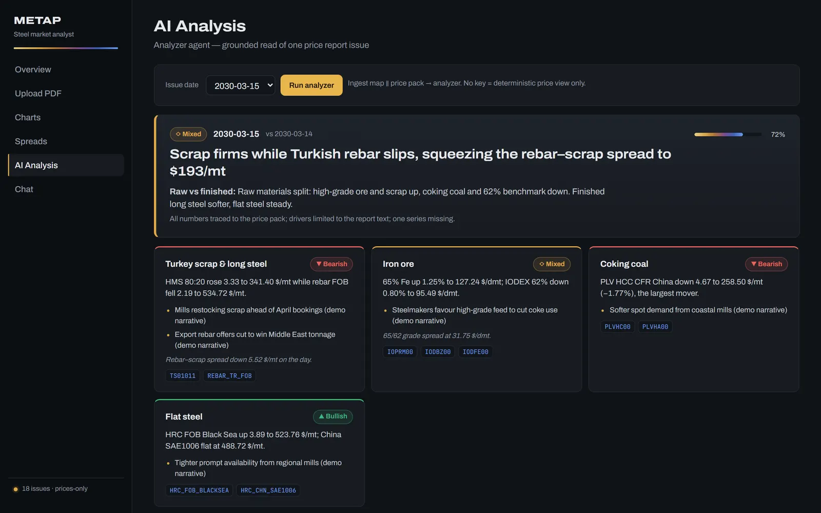Click the Mixed badge beside 2030-03-15
This screenshot has width=821, height=513.
(188, 134)
